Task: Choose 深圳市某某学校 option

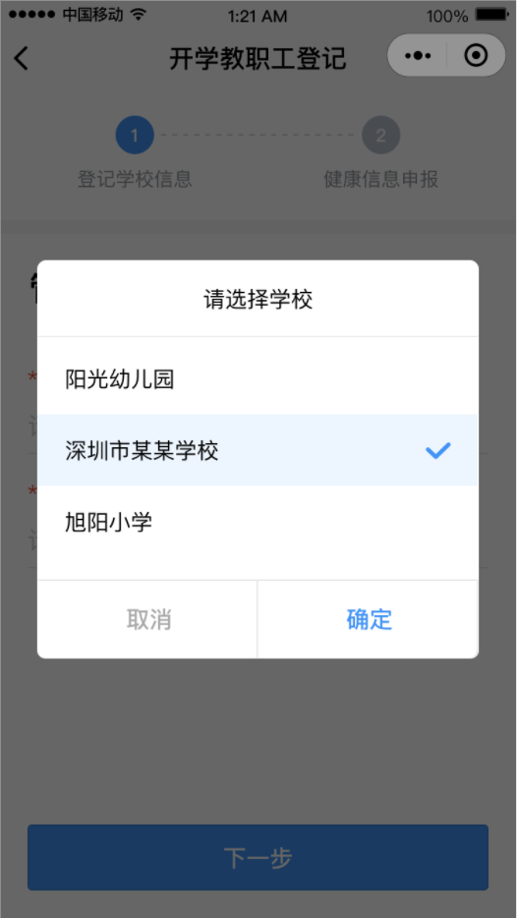Action: coord(258,450)
